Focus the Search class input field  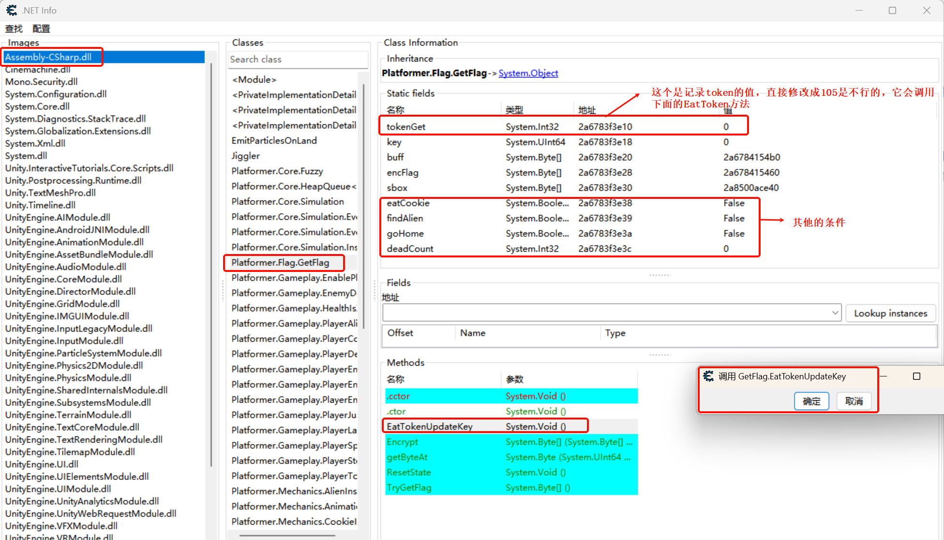pyautogui.click(x=297, y=60)
